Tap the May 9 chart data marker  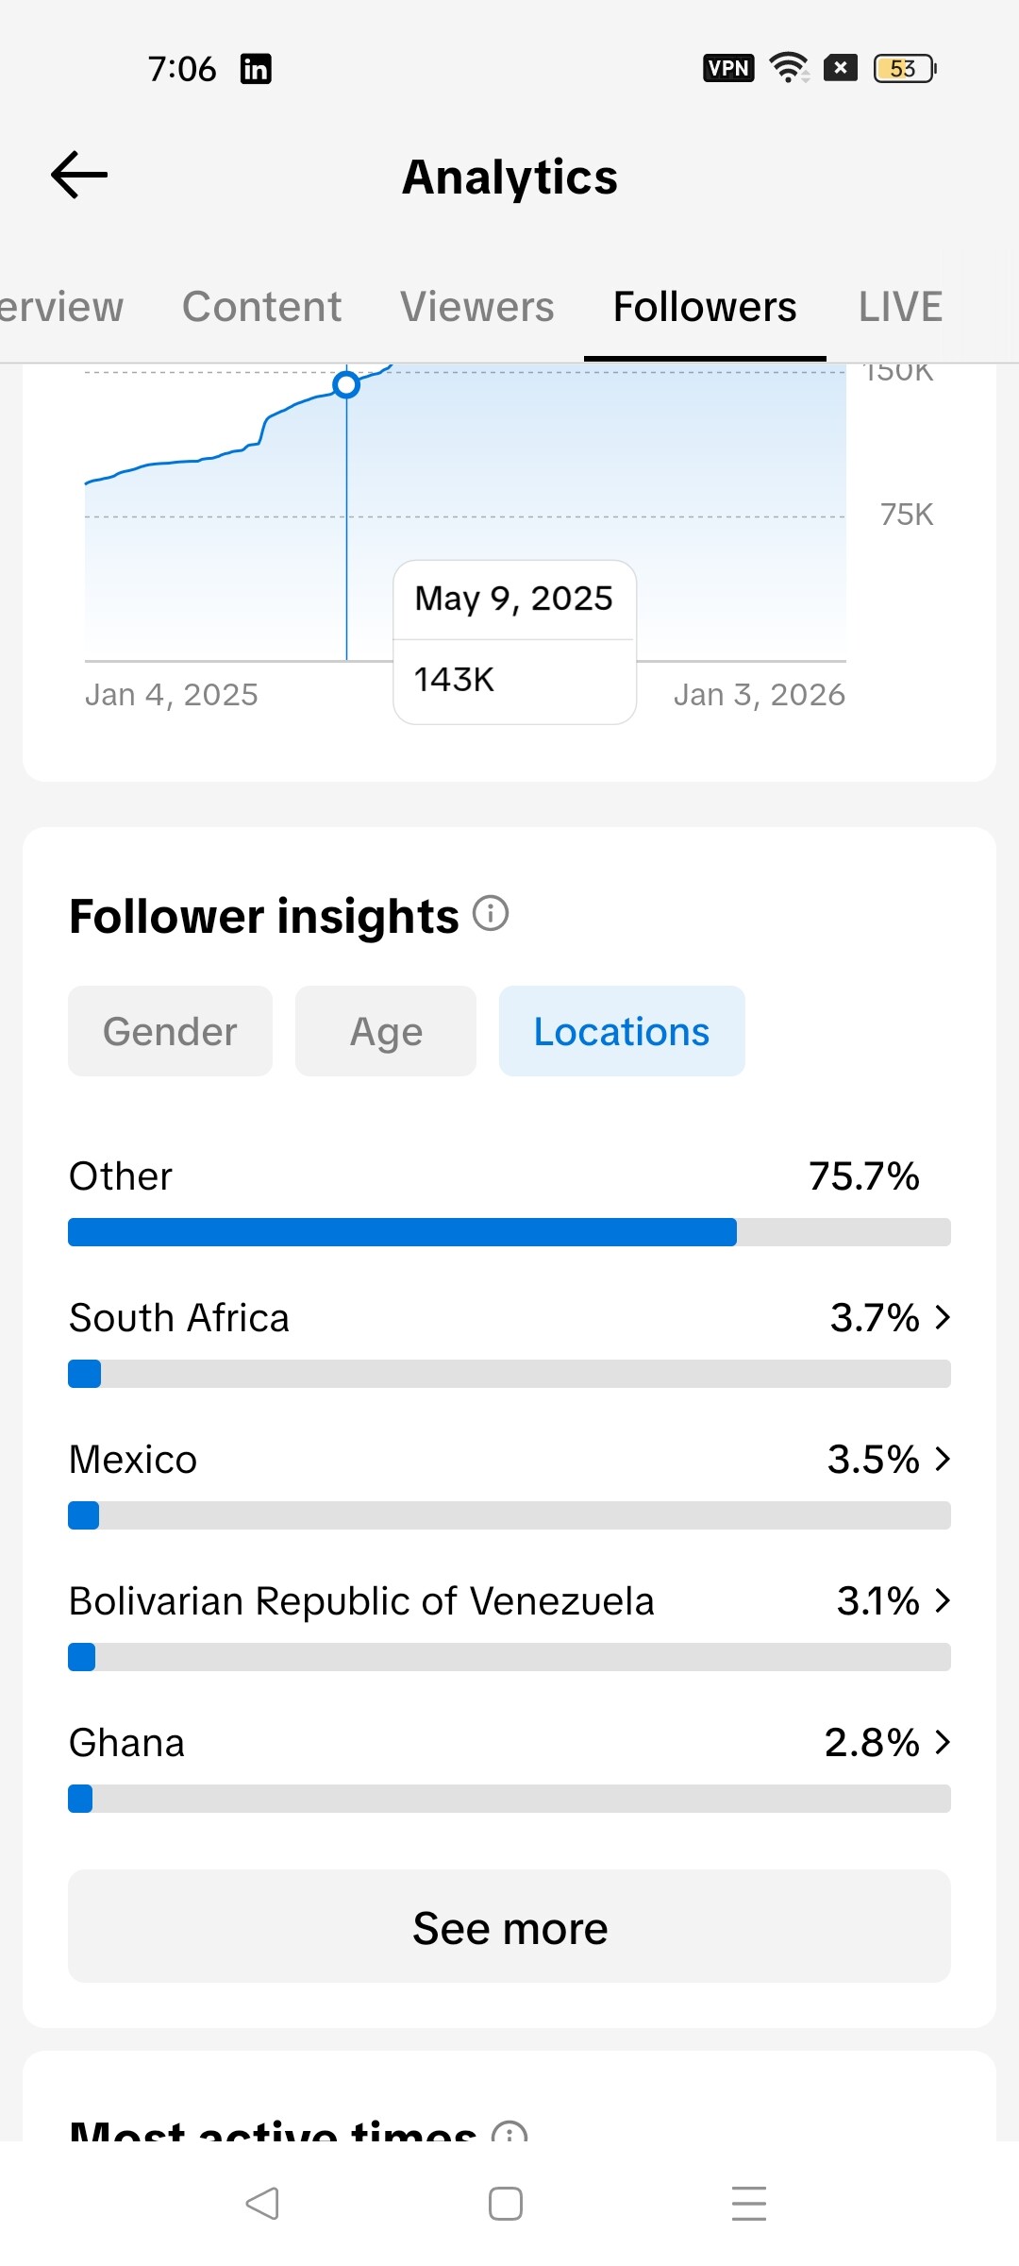346,385
